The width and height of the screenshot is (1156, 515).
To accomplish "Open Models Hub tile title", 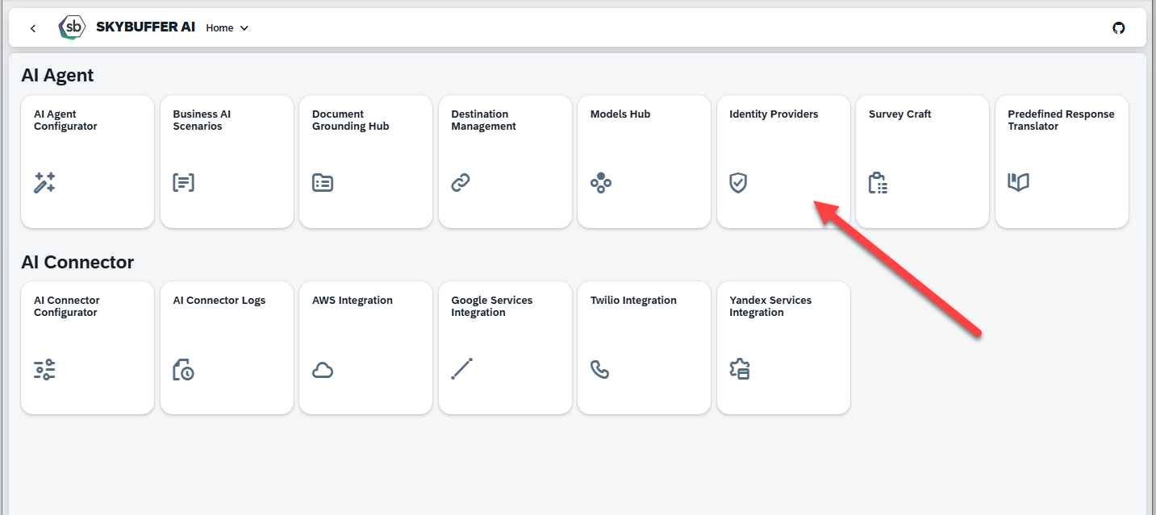I will [620, 114].
